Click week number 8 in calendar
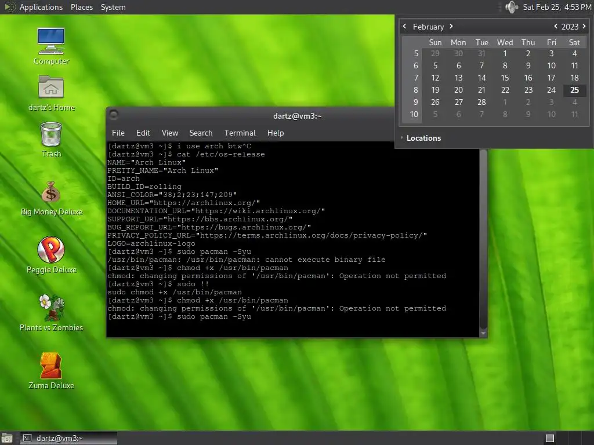 tap(415, 90)
